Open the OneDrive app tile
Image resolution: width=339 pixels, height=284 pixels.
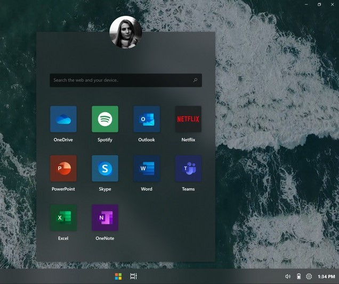pyautogui.click(x=63, y=119)
